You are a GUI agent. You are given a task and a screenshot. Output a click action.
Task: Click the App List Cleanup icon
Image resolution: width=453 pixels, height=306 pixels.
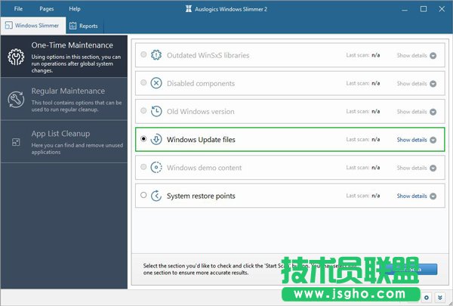pyautogui.click(x=16, y=142)
